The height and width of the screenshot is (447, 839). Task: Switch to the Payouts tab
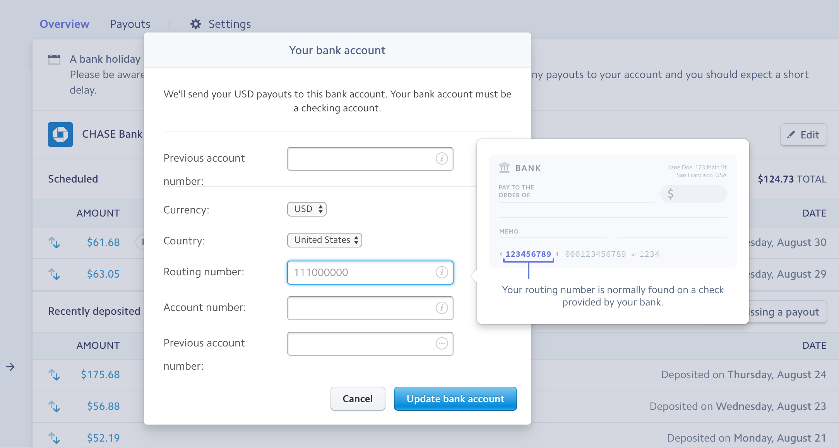coord(130,24)
